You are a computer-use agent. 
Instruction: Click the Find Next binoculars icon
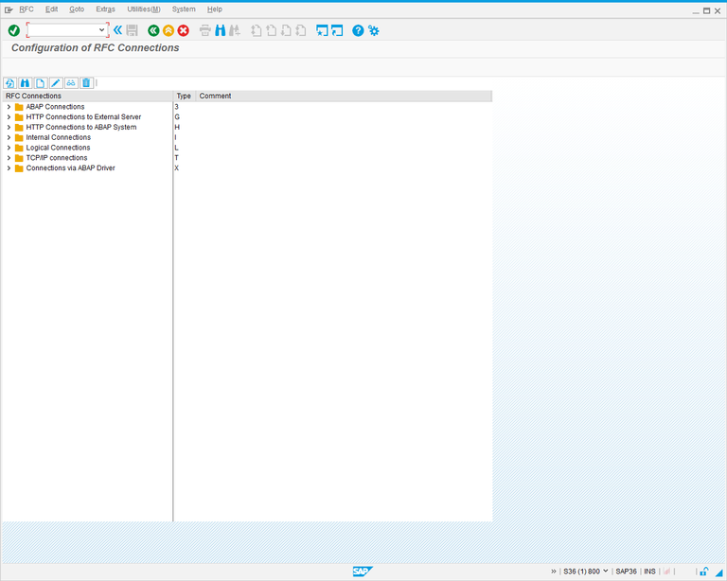point(235,30)
